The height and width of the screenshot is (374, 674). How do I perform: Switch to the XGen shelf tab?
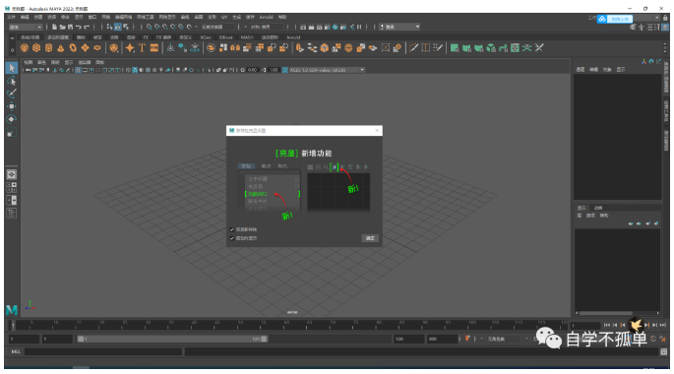click(206, 37)
